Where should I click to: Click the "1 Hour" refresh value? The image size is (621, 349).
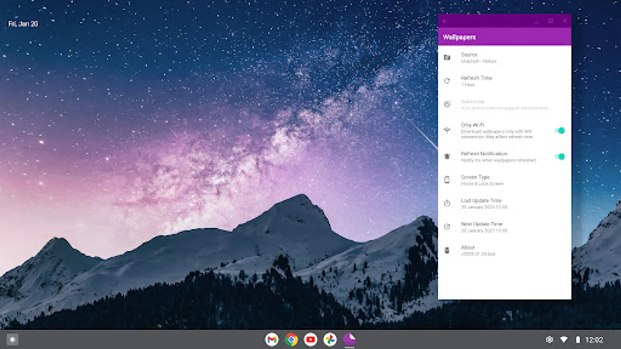[x=468, y=85]
